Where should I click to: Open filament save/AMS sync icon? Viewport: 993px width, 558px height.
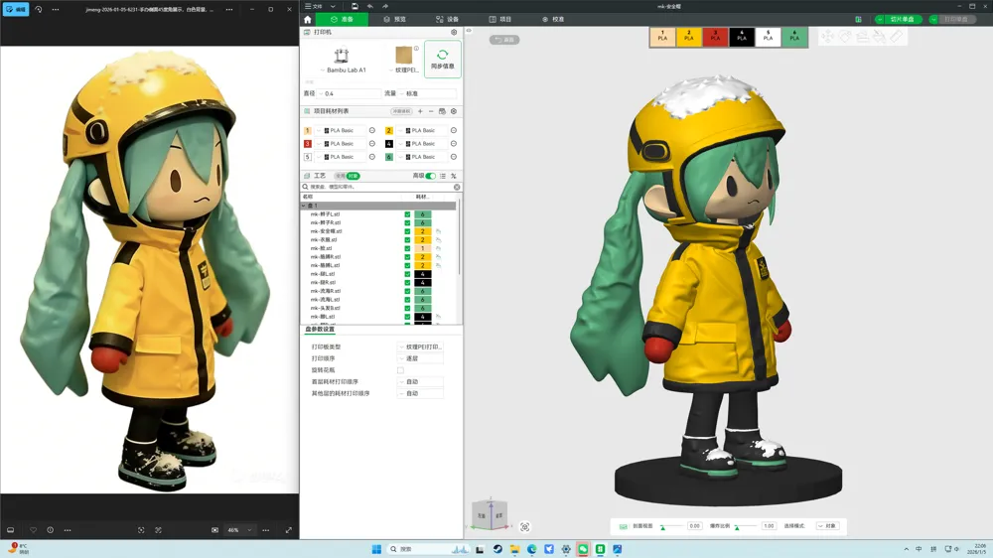click(x=442, y=111)
